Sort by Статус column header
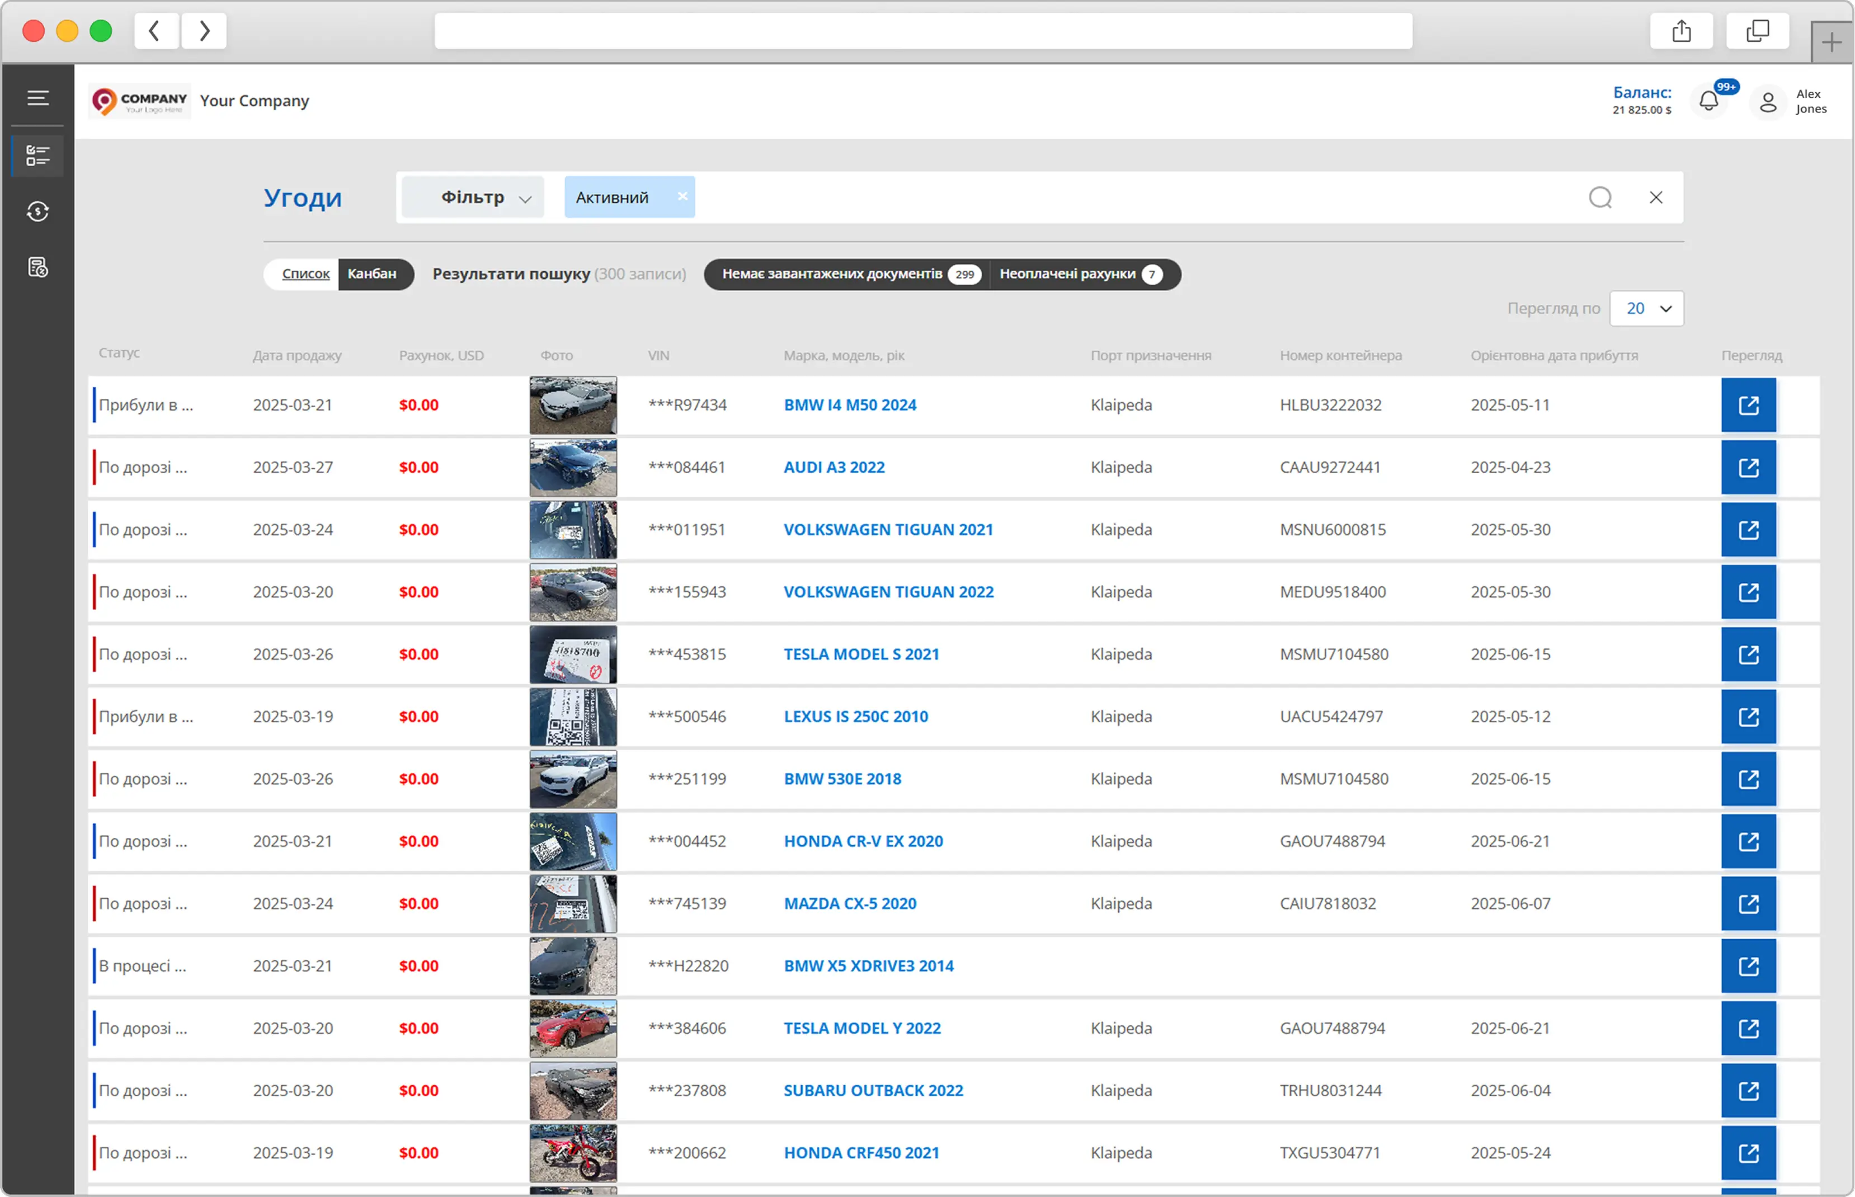 [x=119, y=353]
